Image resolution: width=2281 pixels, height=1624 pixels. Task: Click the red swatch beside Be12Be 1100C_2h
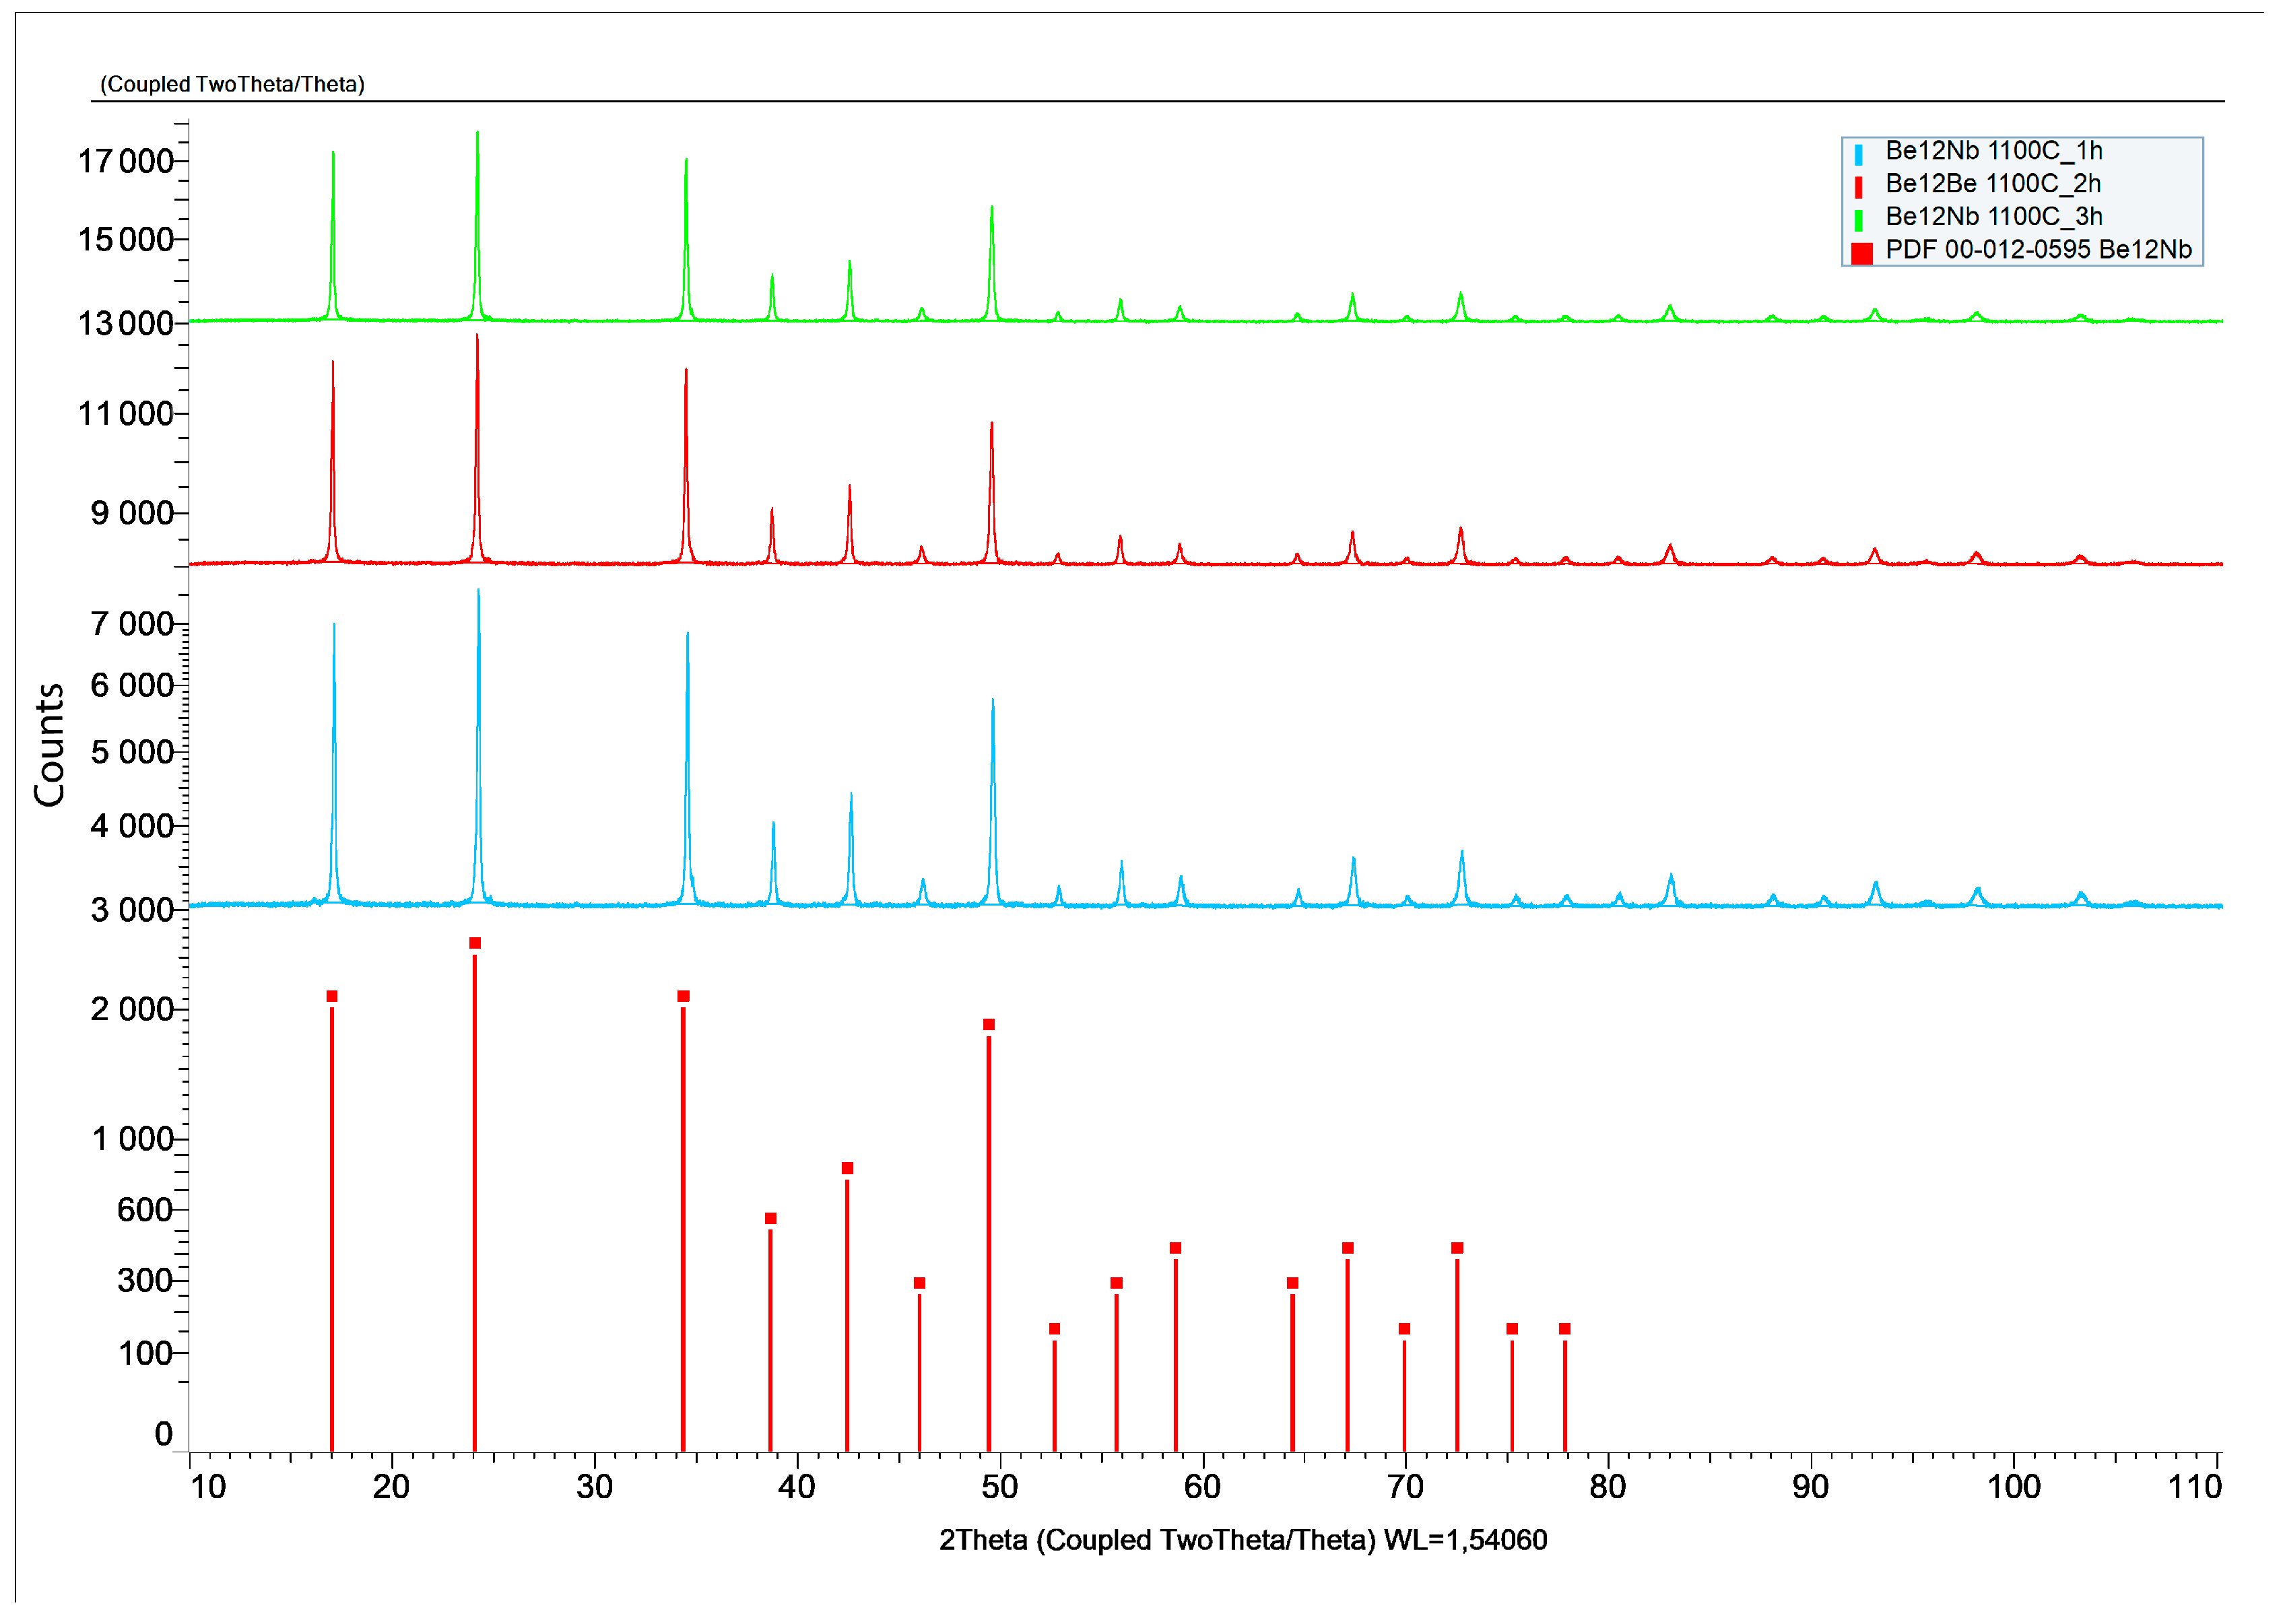tap(1858, 187)
